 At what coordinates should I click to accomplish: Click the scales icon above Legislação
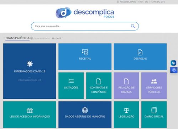tap(126, 110)
